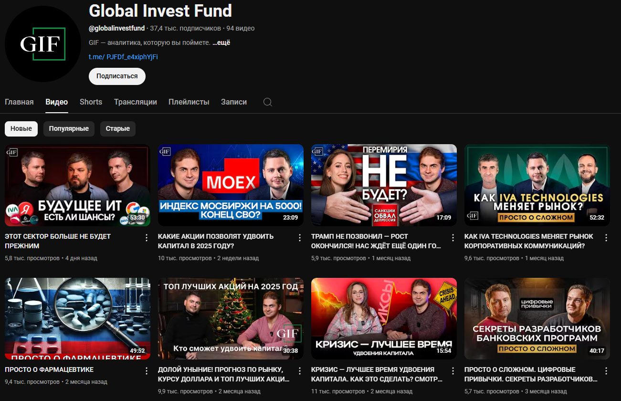Image resolution: width=621 pixels, height=401 pixels.
Task: Click "37,4 тыс. подписчиков" subscriber count
Action: (186, 28)
